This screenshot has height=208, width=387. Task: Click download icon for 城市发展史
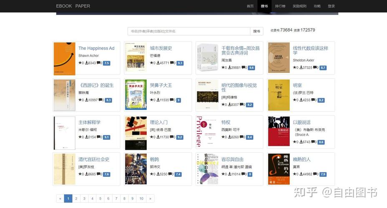point(158,63)
